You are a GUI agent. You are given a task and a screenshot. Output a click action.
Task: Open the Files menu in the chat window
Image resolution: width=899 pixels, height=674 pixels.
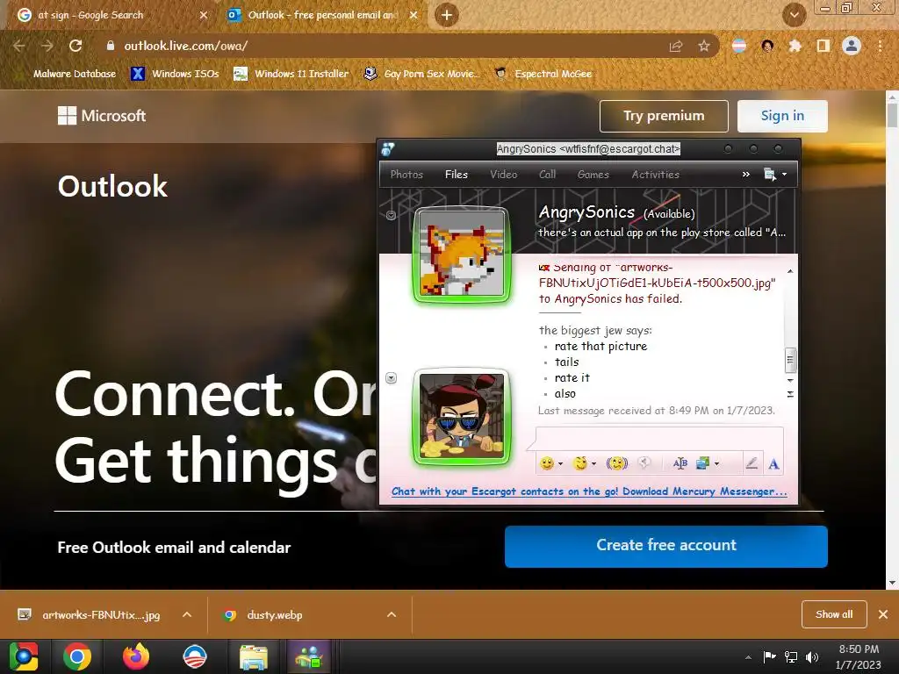[x=457, y=175]
